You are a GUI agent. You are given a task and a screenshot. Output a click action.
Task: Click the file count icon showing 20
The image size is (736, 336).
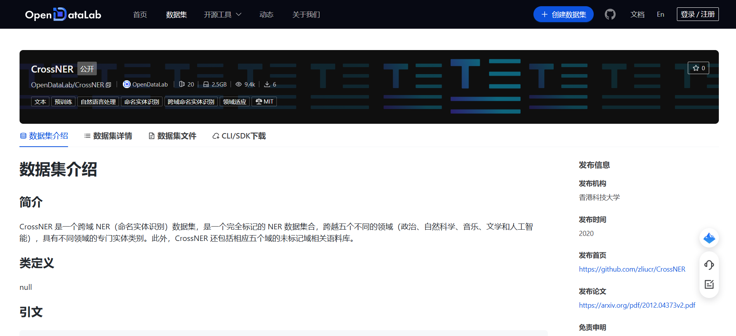(x=182, y=84)
